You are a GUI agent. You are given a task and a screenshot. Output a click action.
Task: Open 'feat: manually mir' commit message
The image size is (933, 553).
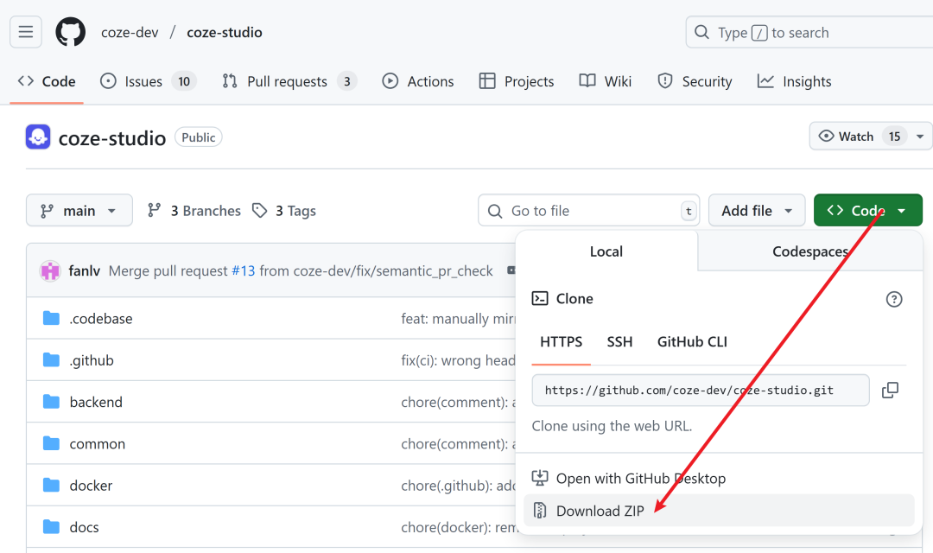tap(458, 319)
